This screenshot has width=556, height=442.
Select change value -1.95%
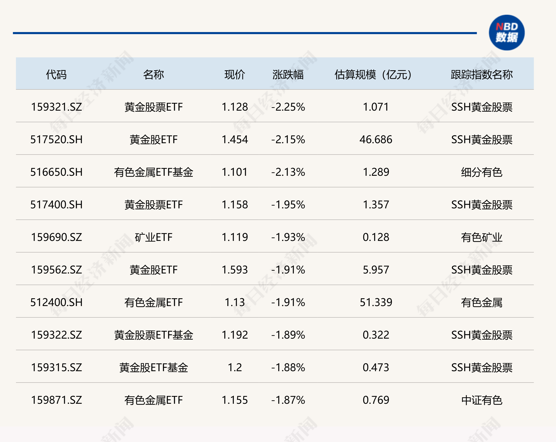pyautogui.click(x=288, y=205)
